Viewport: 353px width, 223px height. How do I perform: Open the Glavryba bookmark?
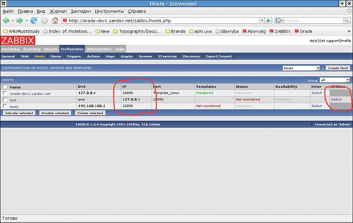(x=227, y=31)
